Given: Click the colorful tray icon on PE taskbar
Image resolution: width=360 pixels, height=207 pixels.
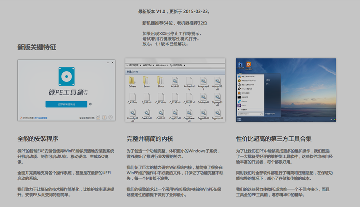Looking at the screenshot, I should [335, 120].
